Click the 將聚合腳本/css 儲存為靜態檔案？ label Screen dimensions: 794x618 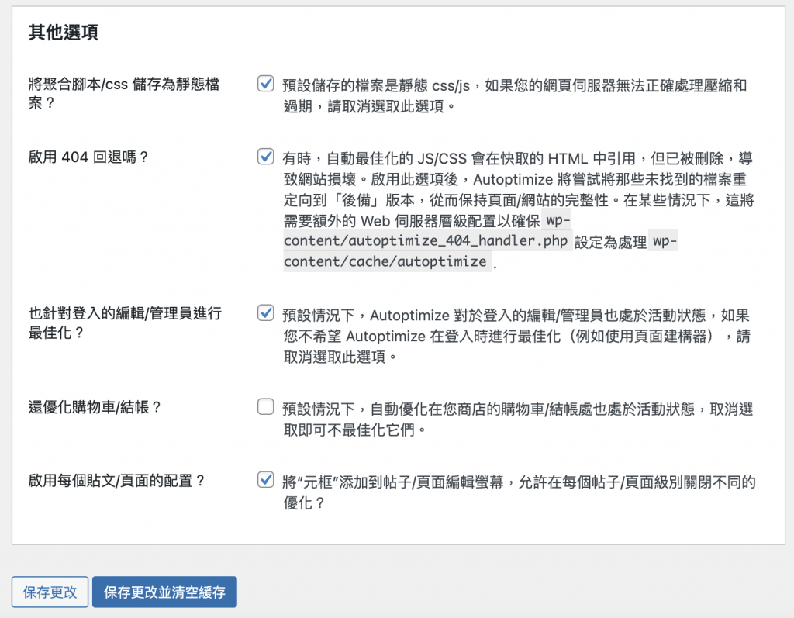[124, 93]
